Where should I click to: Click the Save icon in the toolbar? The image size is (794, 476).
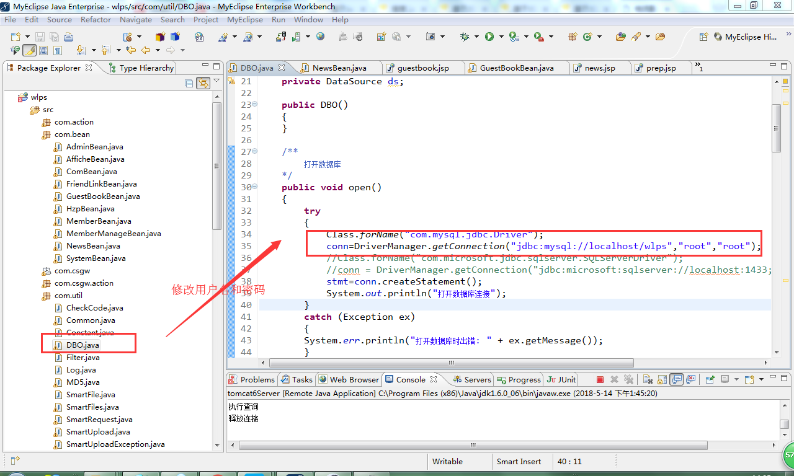(x=40, y=37)
